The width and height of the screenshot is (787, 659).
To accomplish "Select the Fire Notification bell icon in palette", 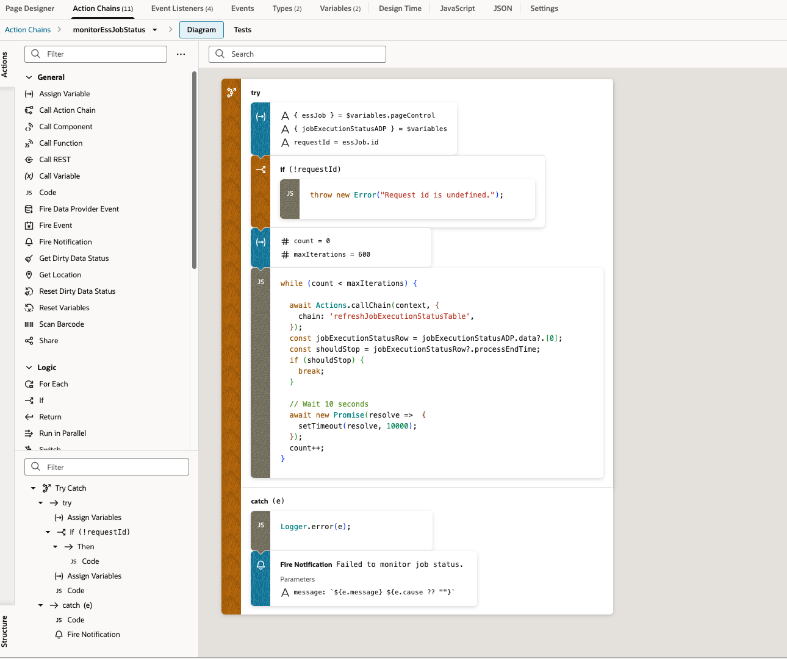I will (29, 242).
